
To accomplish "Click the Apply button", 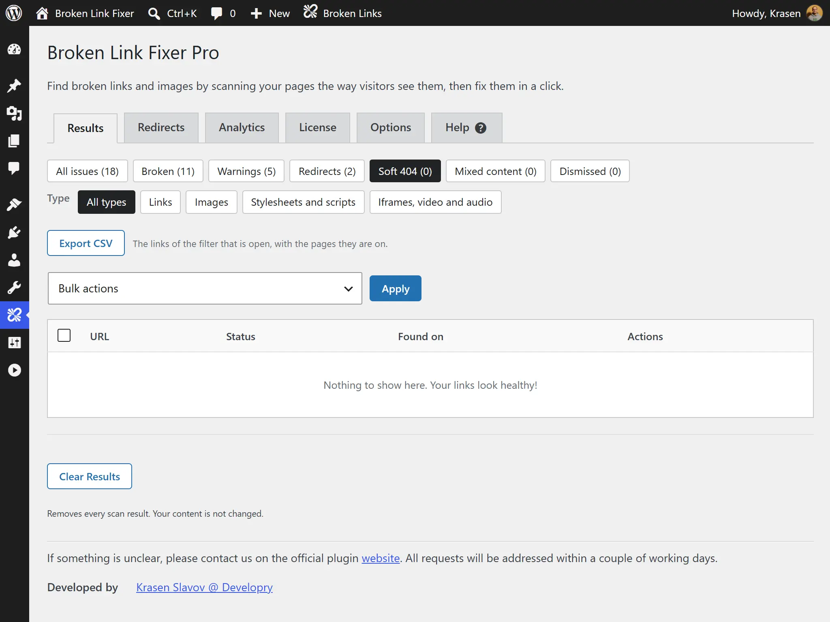I will (396, 288).
